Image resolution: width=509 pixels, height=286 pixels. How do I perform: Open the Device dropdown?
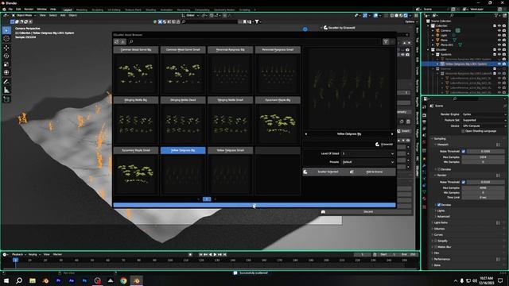[484, 126]
